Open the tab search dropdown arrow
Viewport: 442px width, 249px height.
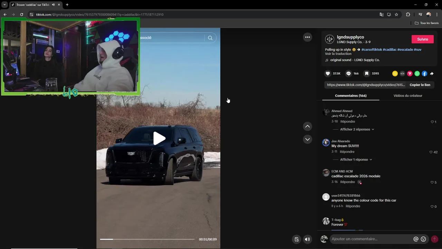click(x=4, y=4)
